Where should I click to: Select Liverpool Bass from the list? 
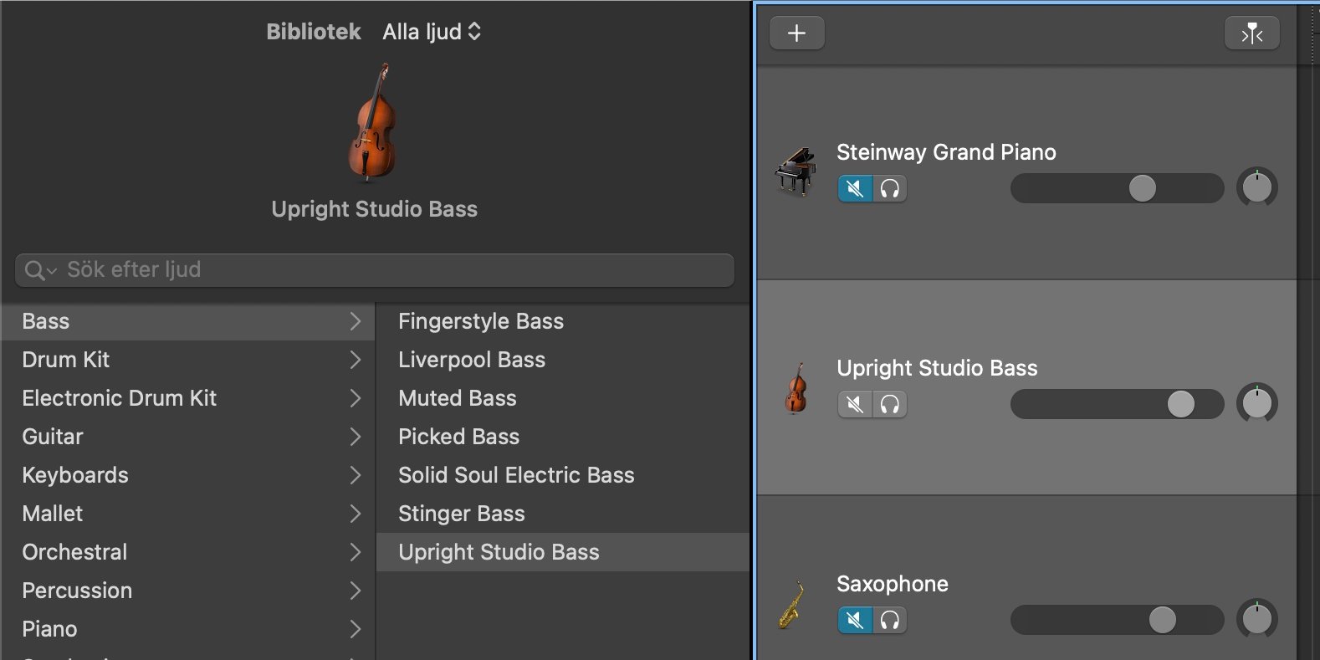[x=472, y=360]
